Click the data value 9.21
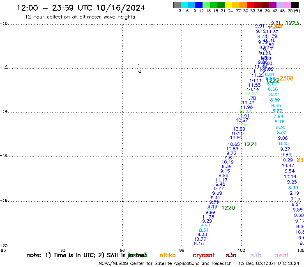The height and width of the screenshot is (267, 304). tap(296, 205)
